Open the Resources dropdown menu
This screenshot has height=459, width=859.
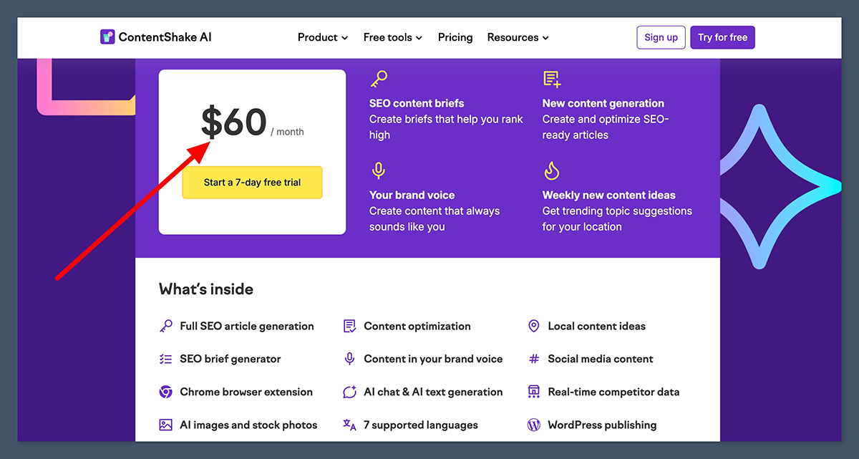click(x=518, y=37)
